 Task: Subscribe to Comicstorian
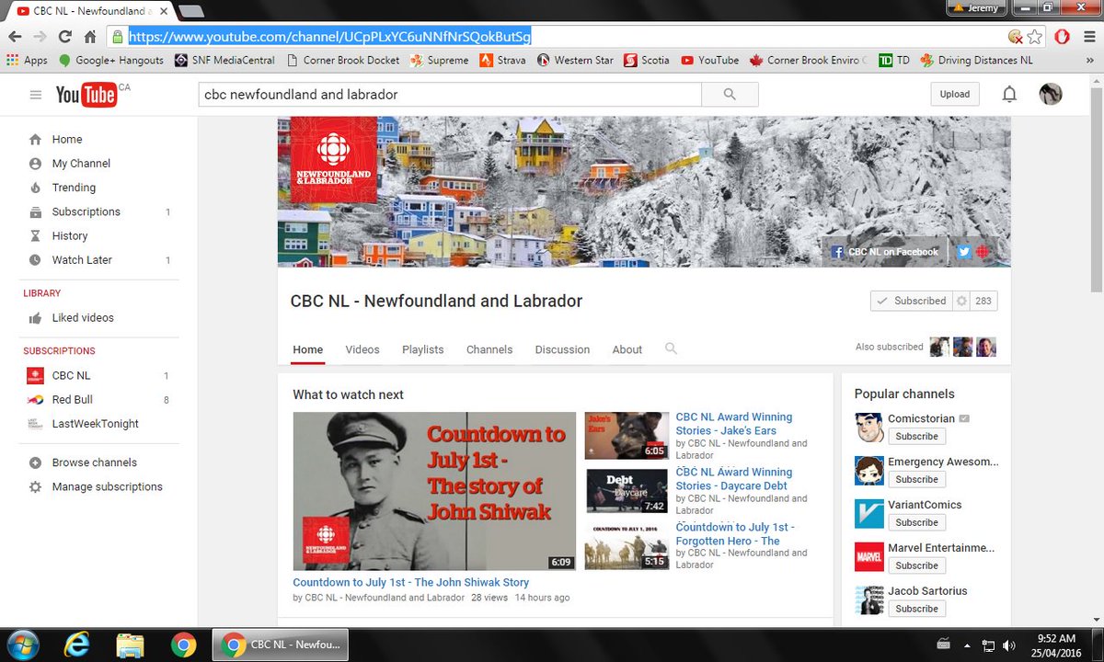[x=916, y=436]
